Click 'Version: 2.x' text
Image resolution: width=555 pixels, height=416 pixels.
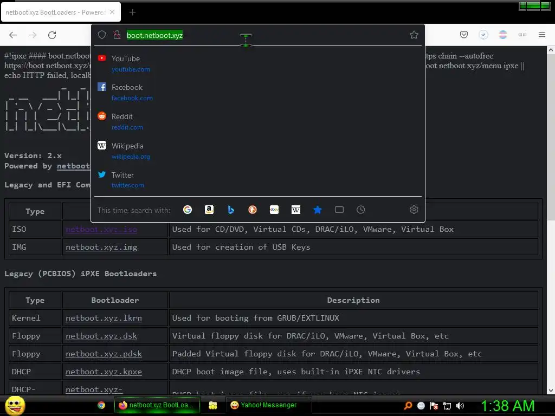33,155
